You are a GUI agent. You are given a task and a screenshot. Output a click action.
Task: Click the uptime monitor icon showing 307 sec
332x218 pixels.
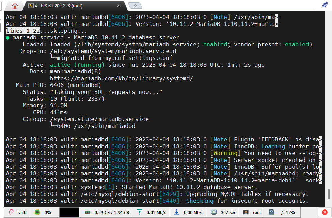[214, 212]
